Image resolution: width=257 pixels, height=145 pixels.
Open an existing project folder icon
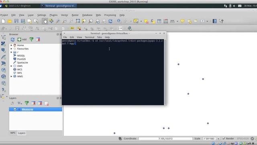coord(10,21)
